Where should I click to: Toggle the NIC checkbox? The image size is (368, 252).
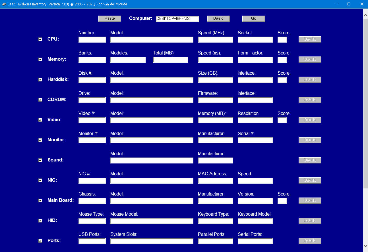click(40, 180)
